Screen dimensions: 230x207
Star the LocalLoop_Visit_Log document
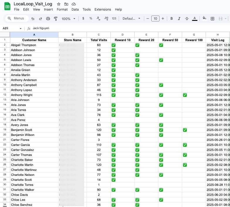tap(59, 4)
